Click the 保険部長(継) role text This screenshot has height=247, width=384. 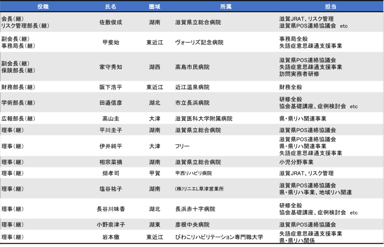(x=18, y=70)
